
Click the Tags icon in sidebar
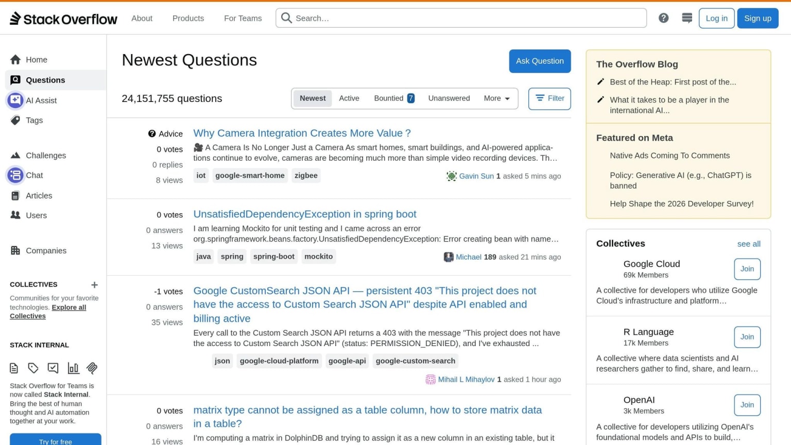point(15,120)
